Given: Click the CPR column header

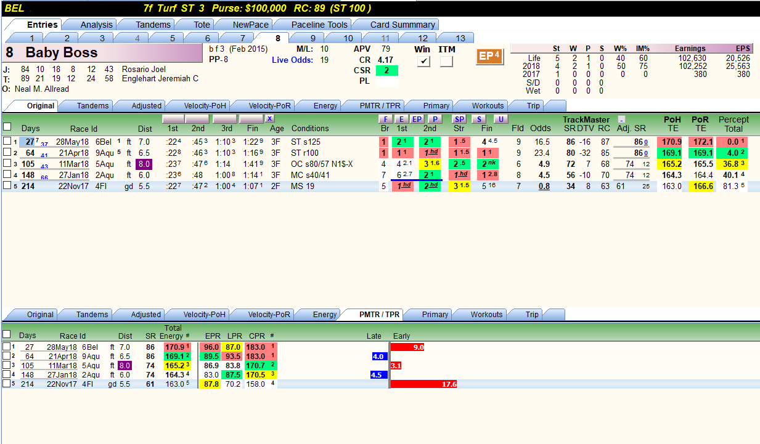Looking at the screenshot, I should 256,336.
